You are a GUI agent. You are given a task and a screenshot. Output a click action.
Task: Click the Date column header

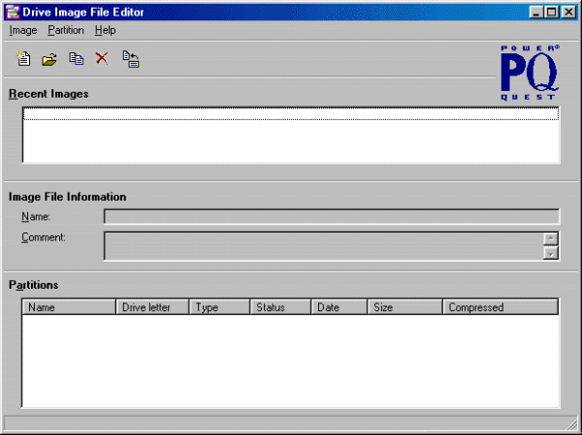(339, 307)
